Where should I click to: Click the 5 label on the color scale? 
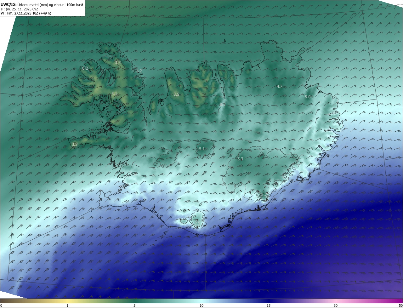[134, 305]
